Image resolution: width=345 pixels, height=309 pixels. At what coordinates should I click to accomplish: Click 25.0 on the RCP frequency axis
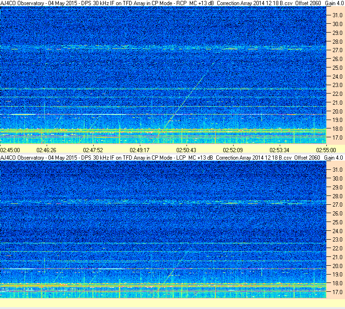click(x=337, y=68)
